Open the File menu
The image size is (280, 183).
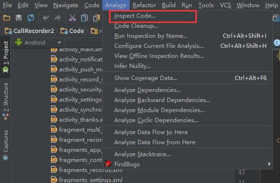(x=7, y=5)
